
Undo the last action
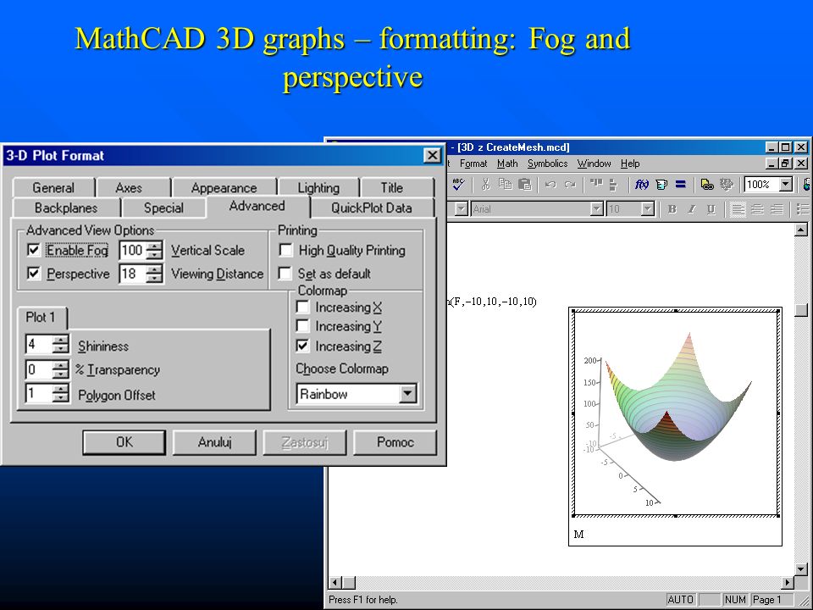[550, 184]
